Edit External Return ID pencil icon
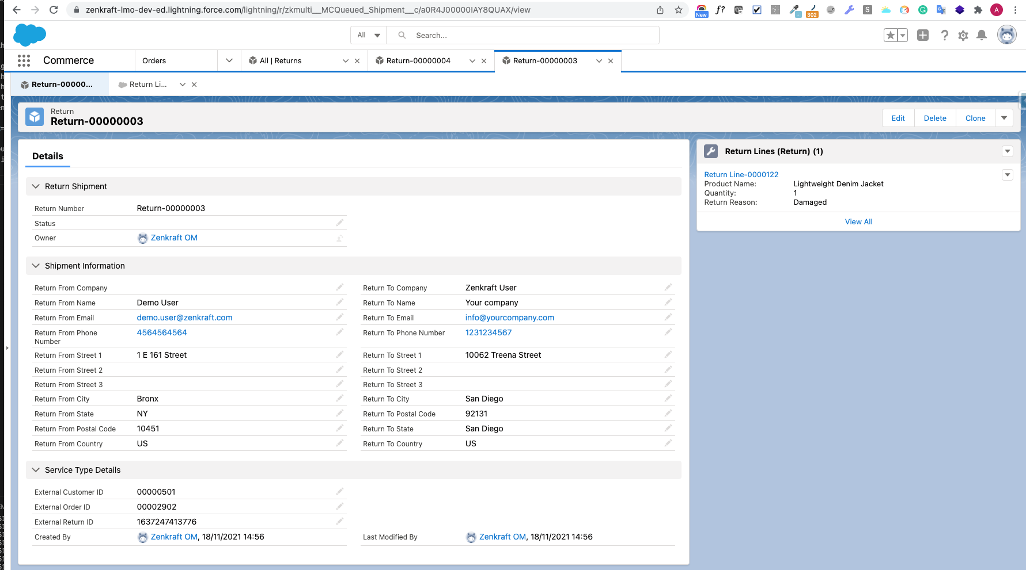The image size is (1026, 570). pos(340,521)
